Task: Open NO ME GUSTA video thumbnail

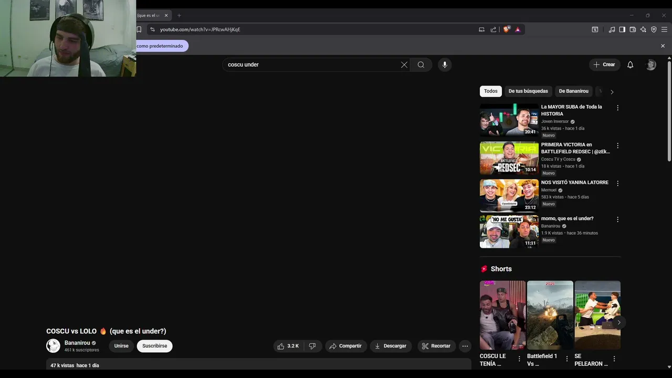Action: (509, 232)
